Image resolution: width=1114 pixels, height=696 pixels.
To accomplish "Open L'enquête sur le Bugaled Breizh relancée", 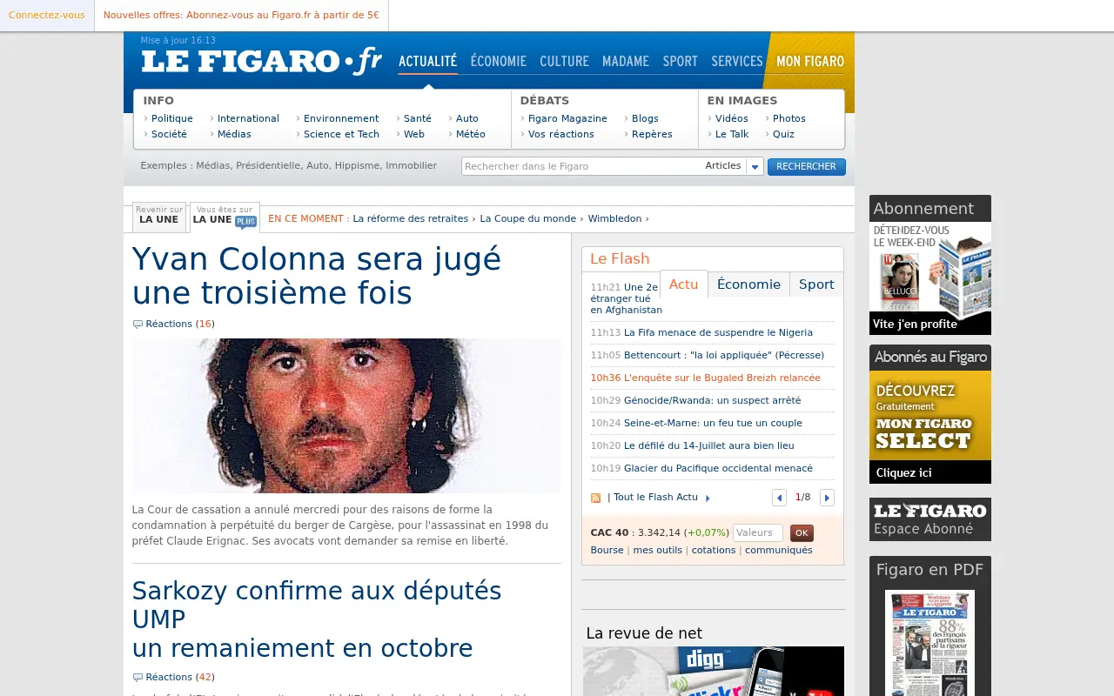I will pyautogui.click(x=722, y=378).
